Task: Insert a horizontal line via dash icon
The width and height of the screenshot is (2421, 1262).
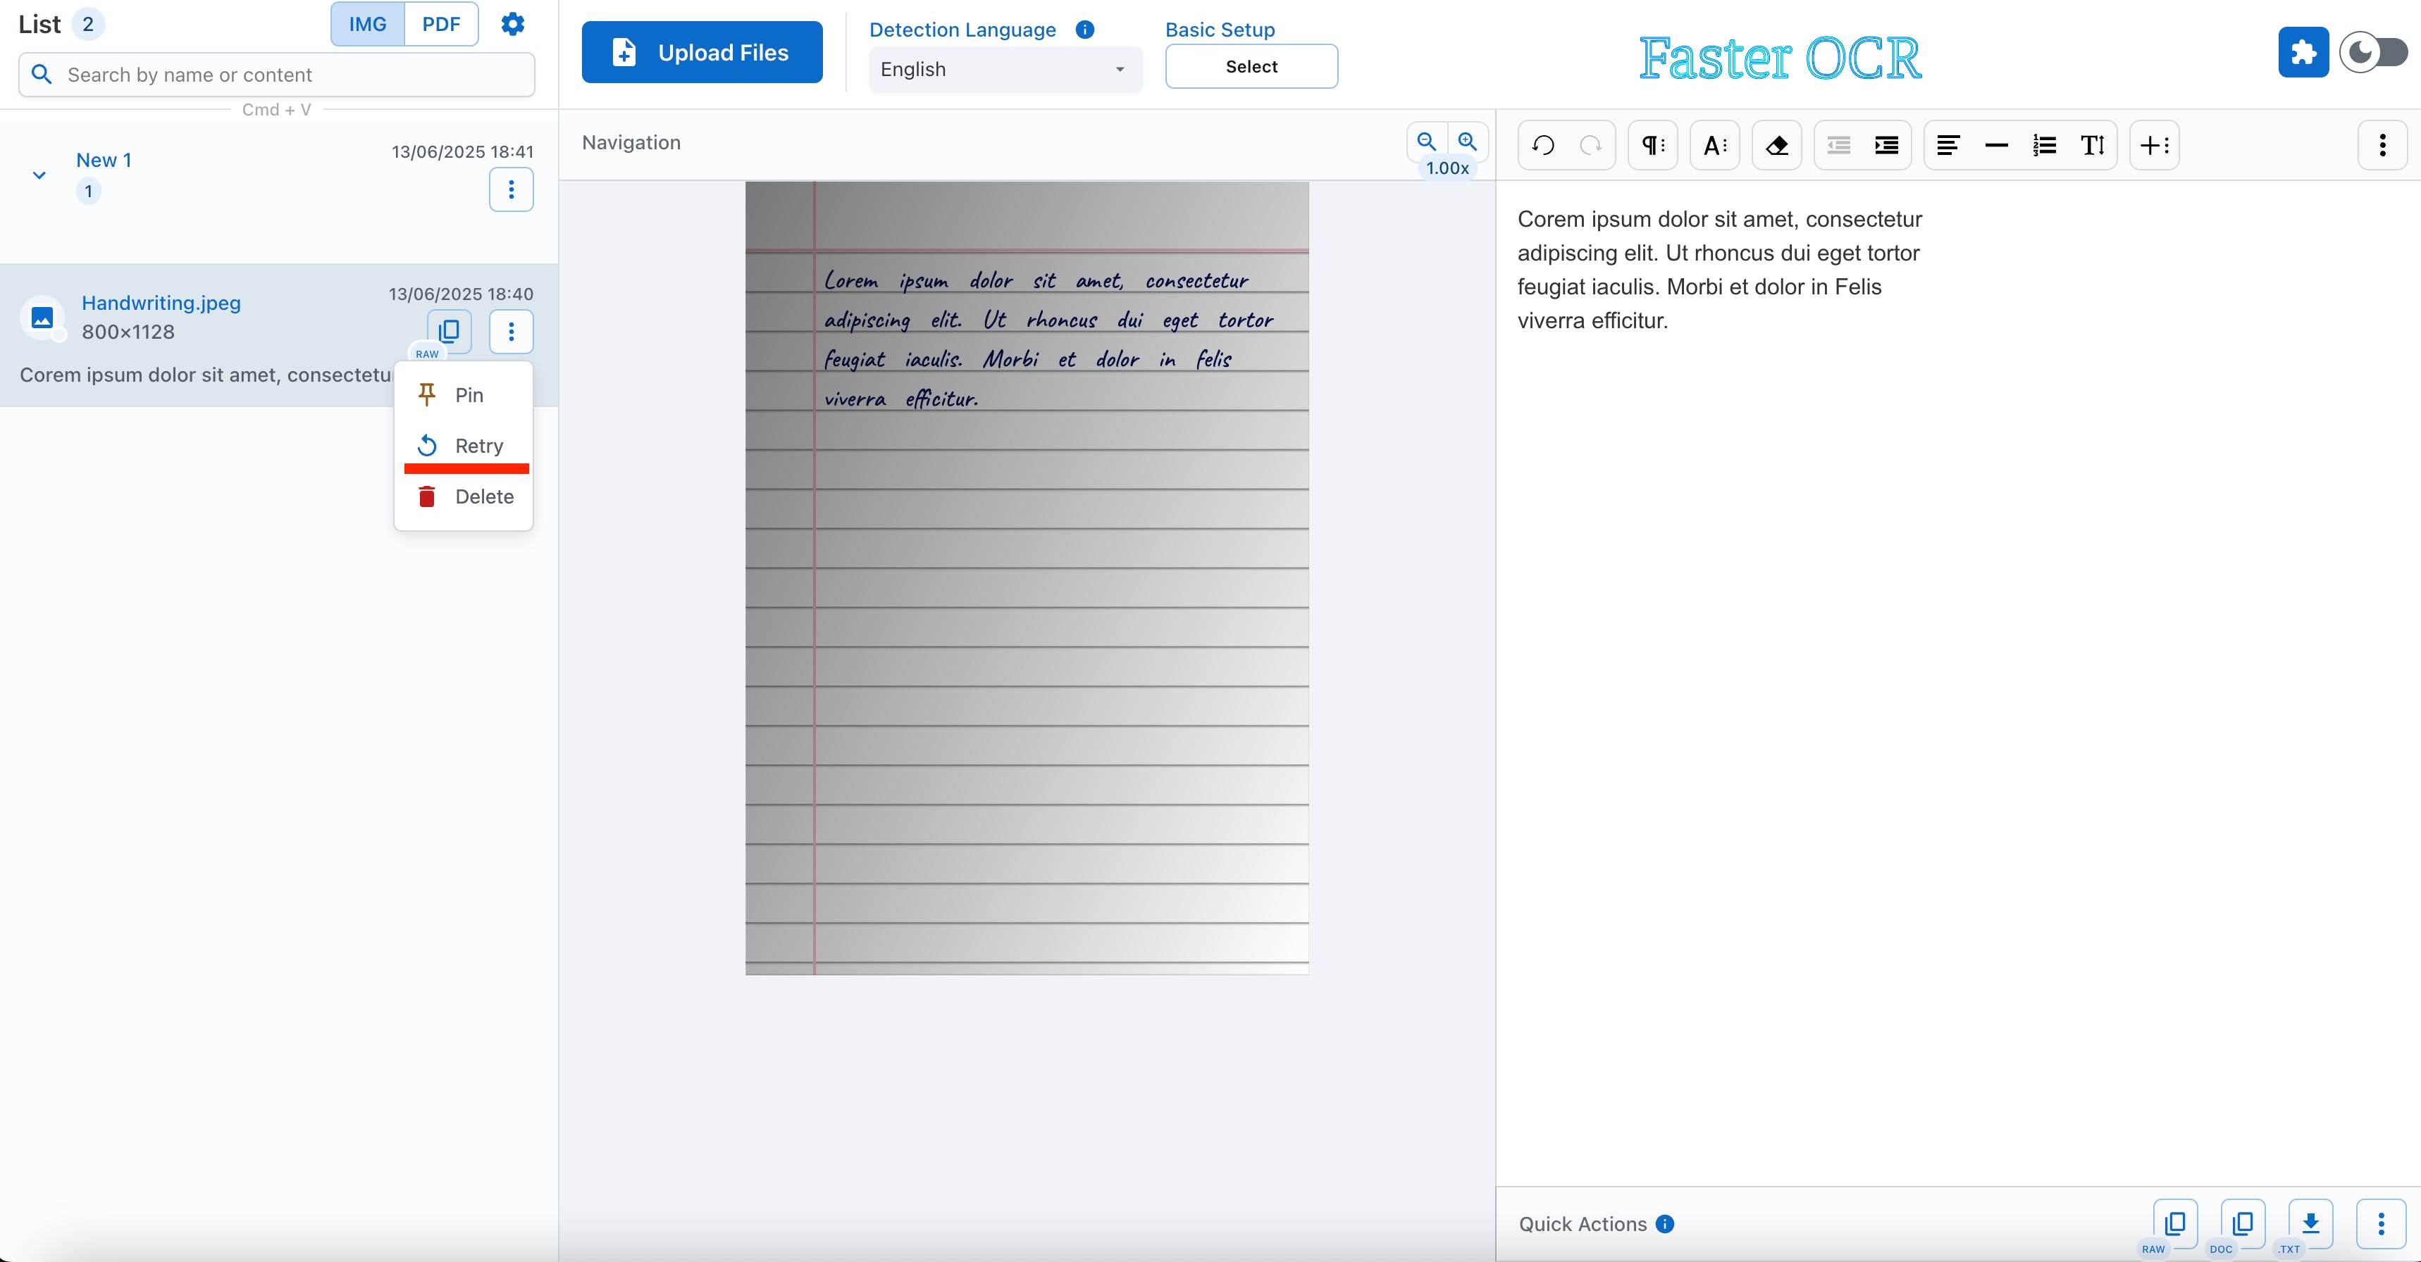Action: 1996,146
